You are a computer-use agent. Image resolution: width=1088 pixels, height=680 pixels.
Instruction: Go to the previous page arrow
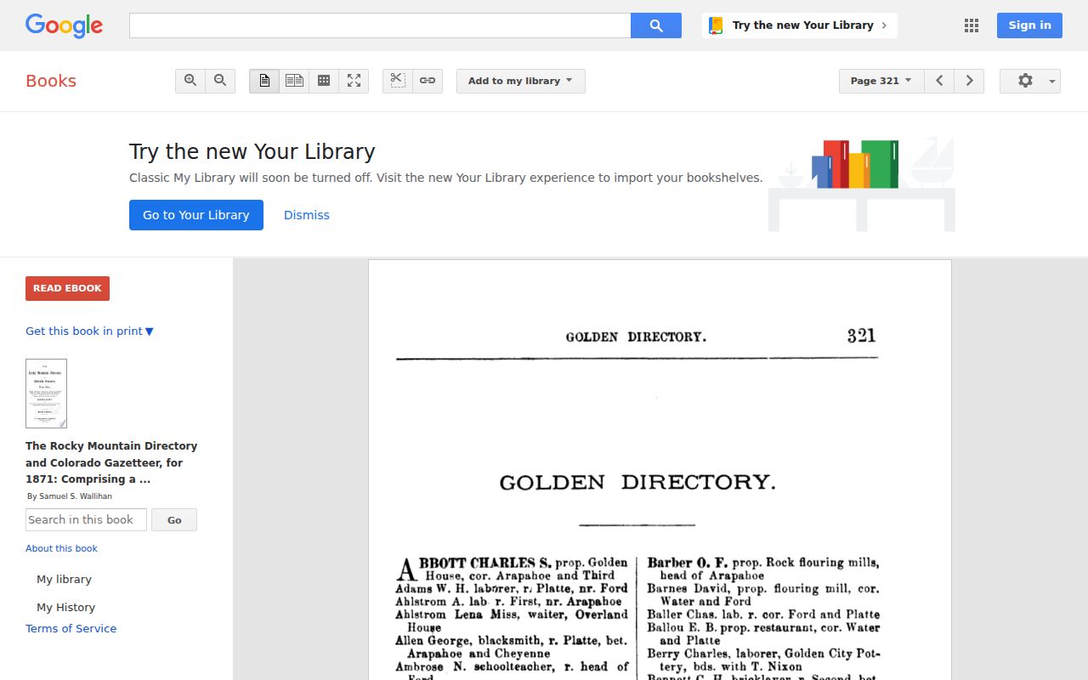click(939, 81)
